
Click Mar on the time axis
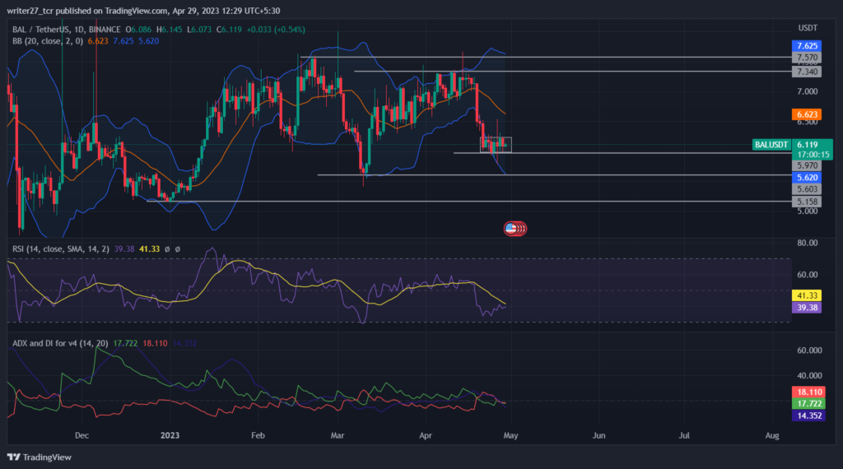click(337, 436)
